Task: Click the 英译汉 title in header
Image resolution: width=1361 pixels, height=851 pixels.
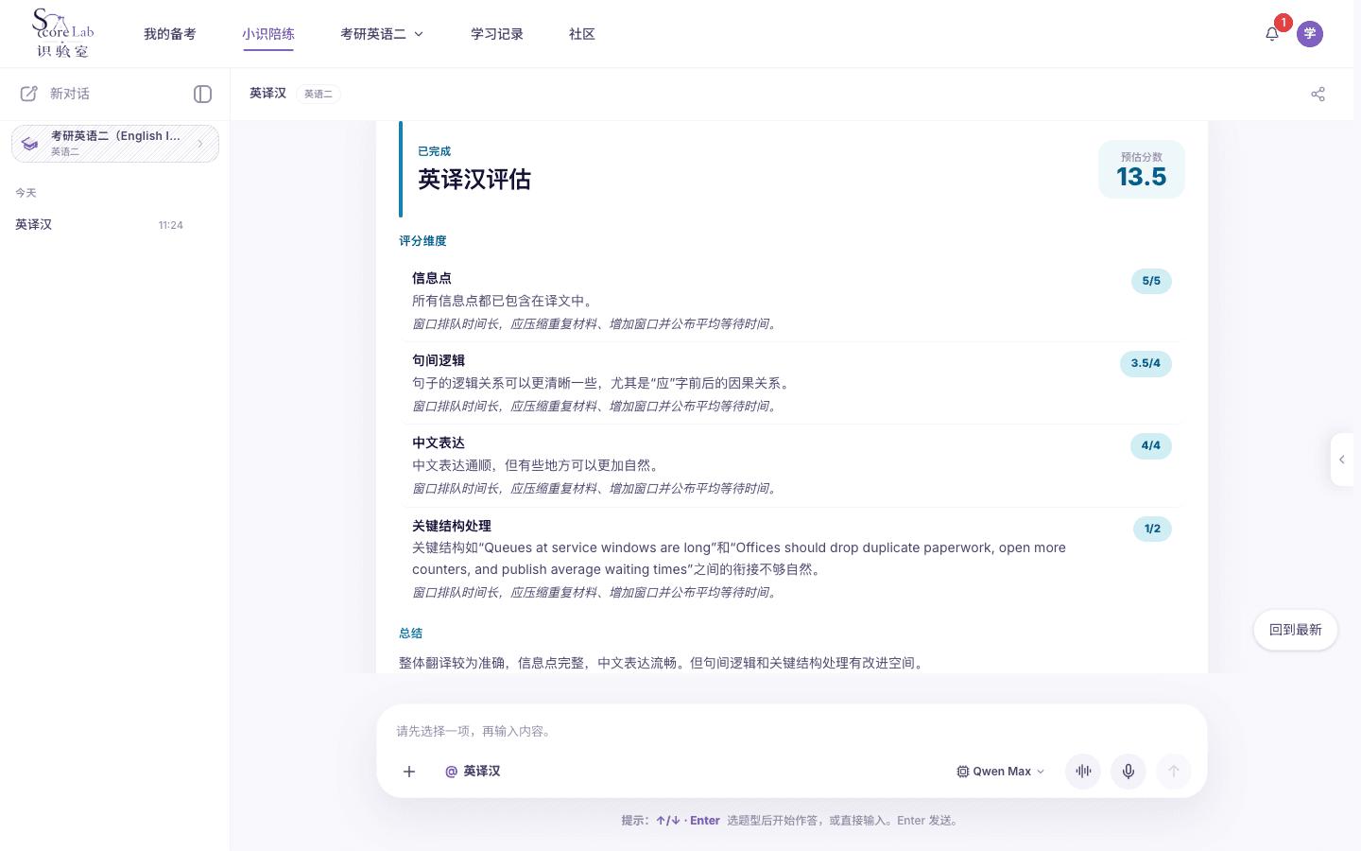Action: (267, 94)
